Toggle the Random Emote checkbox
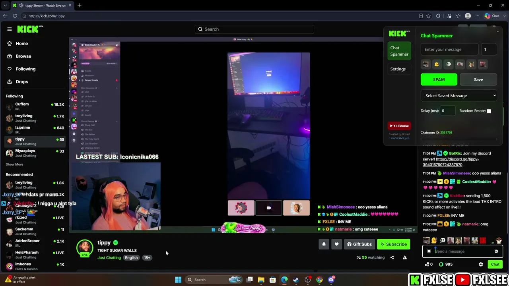509x286 pixels. click(489, 111)
